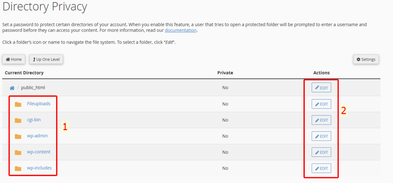Click Edit for wp-content row
The image size is (393, 183).
pyautogui.click(x=321, y=152)
